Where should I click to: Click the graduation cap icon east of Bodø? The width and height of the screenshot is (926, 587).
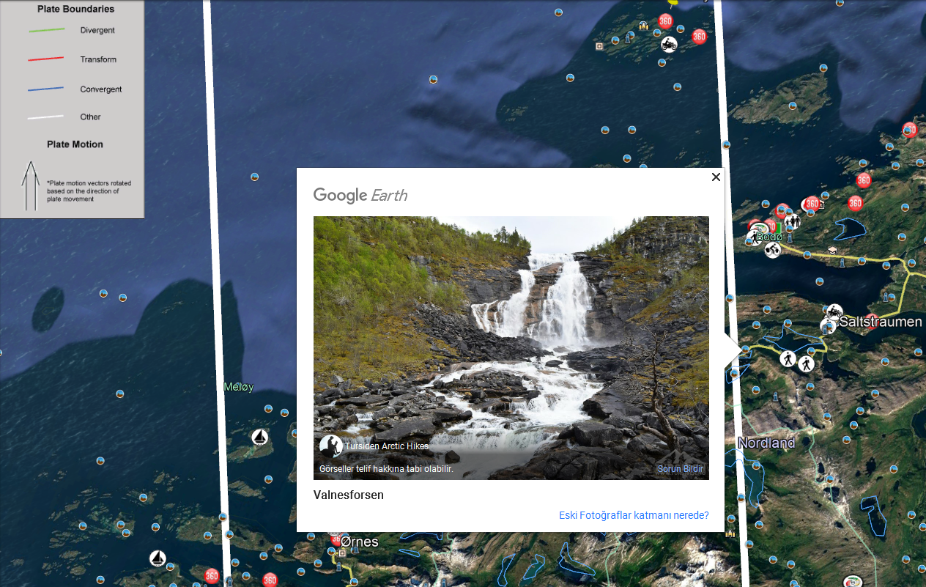point(833,251)
